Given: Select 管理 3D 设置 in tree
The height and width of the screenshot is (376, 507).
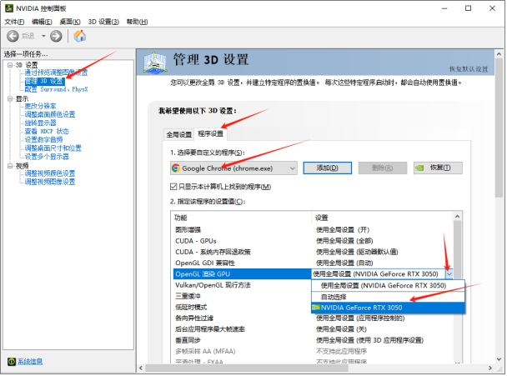Looking at the screenshot, I should point(45,81).
